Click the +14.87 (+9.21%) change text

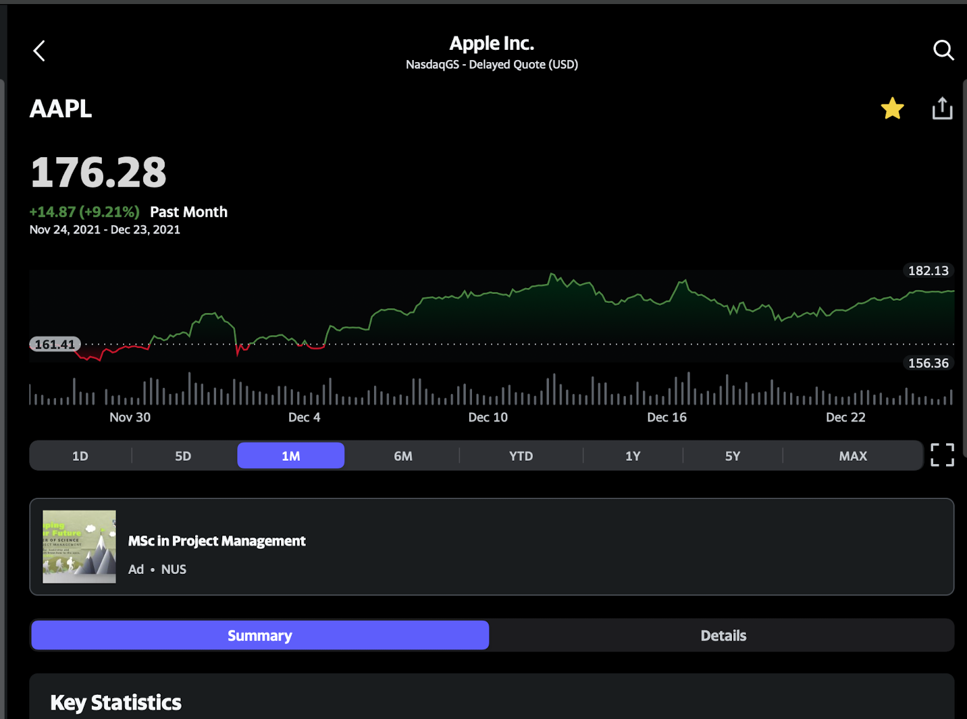(x=84, y=212)
